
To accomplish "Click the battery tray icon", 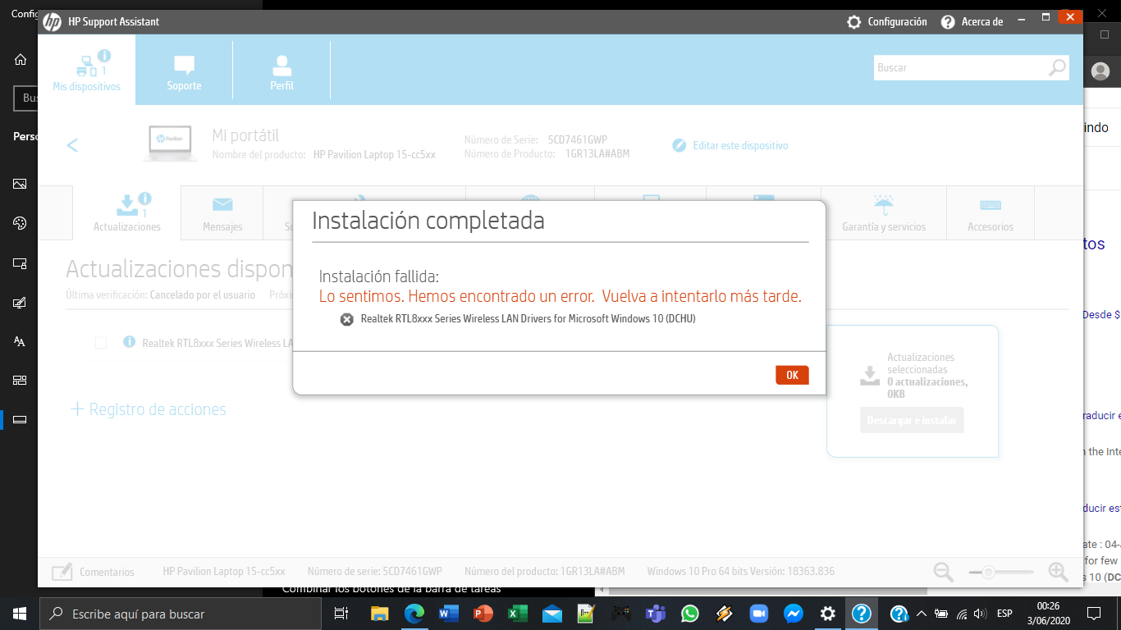I will pyautogui.click(x=941, y=613).
